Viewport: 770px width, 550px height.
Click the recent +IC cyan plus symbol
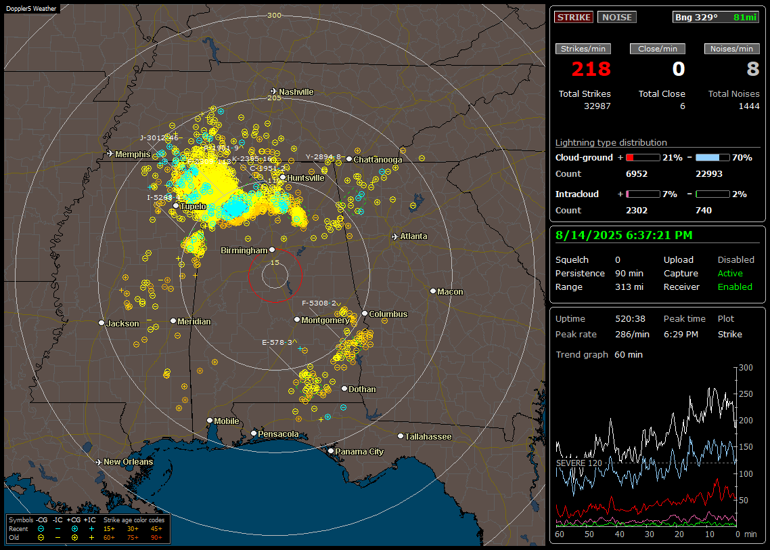(x=91, y=529)
